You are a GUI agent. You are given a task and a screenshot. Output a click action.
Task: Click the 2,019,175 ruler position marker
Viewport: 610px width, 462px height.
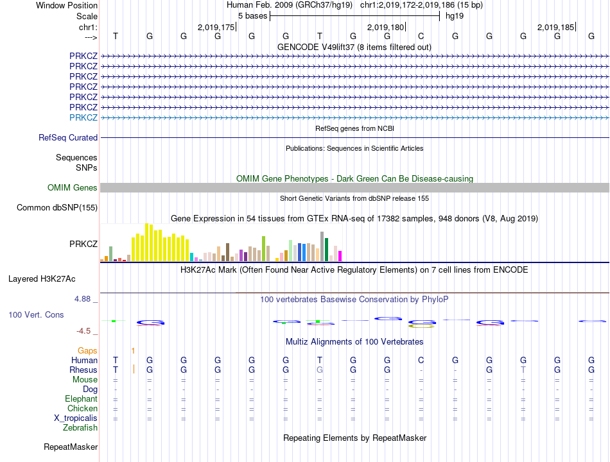pyautogui.click(x=216, y=27)
